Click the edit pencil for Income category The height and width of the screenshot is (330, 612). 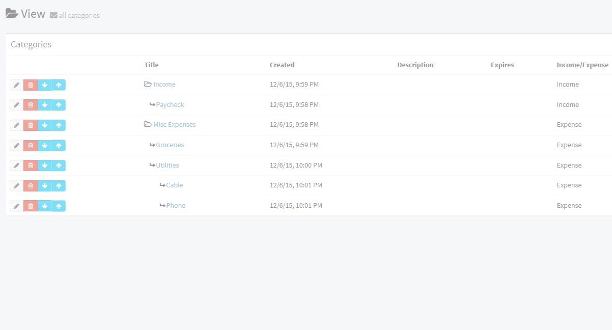click(x=16, y=85)
